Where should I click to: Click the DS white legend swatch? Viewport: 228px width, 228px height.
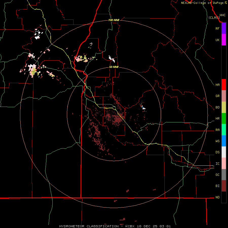click(224, 152)
